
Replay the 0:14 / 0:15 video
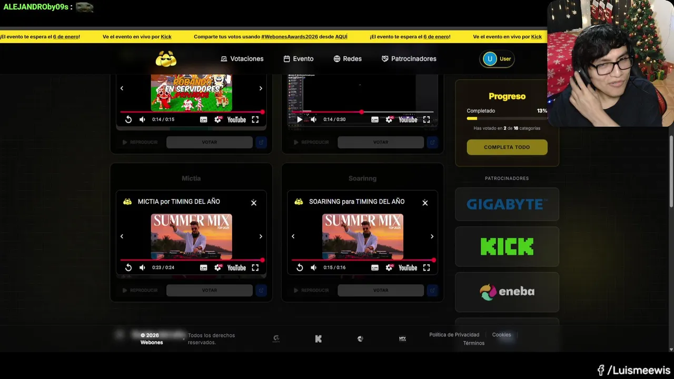(x=128, y=119)
